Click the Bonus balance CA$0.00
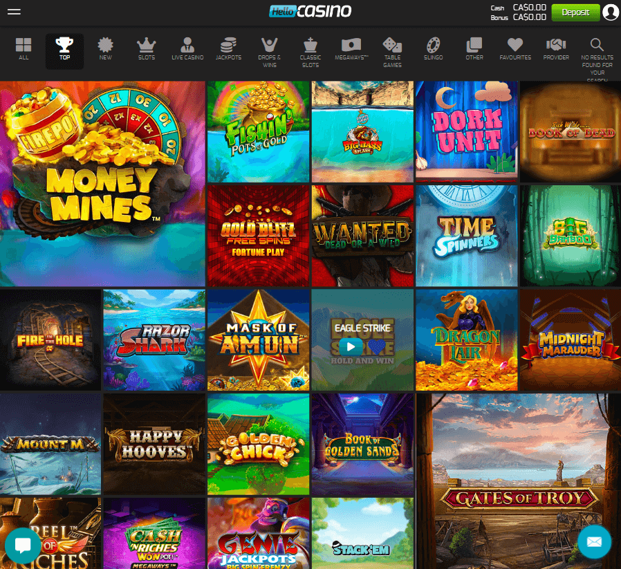 pos(529,17)
